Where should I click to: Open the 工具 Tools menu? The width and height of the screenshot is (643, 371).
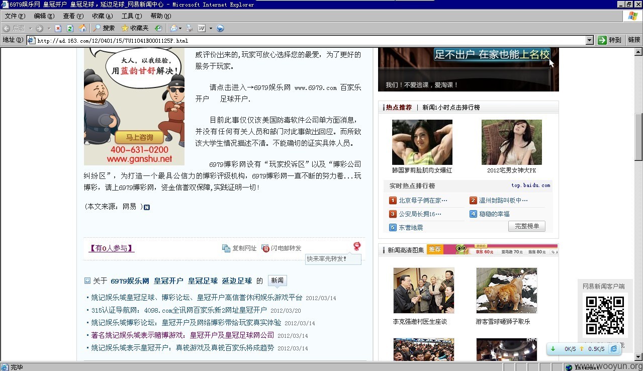[x=131, y=16]
